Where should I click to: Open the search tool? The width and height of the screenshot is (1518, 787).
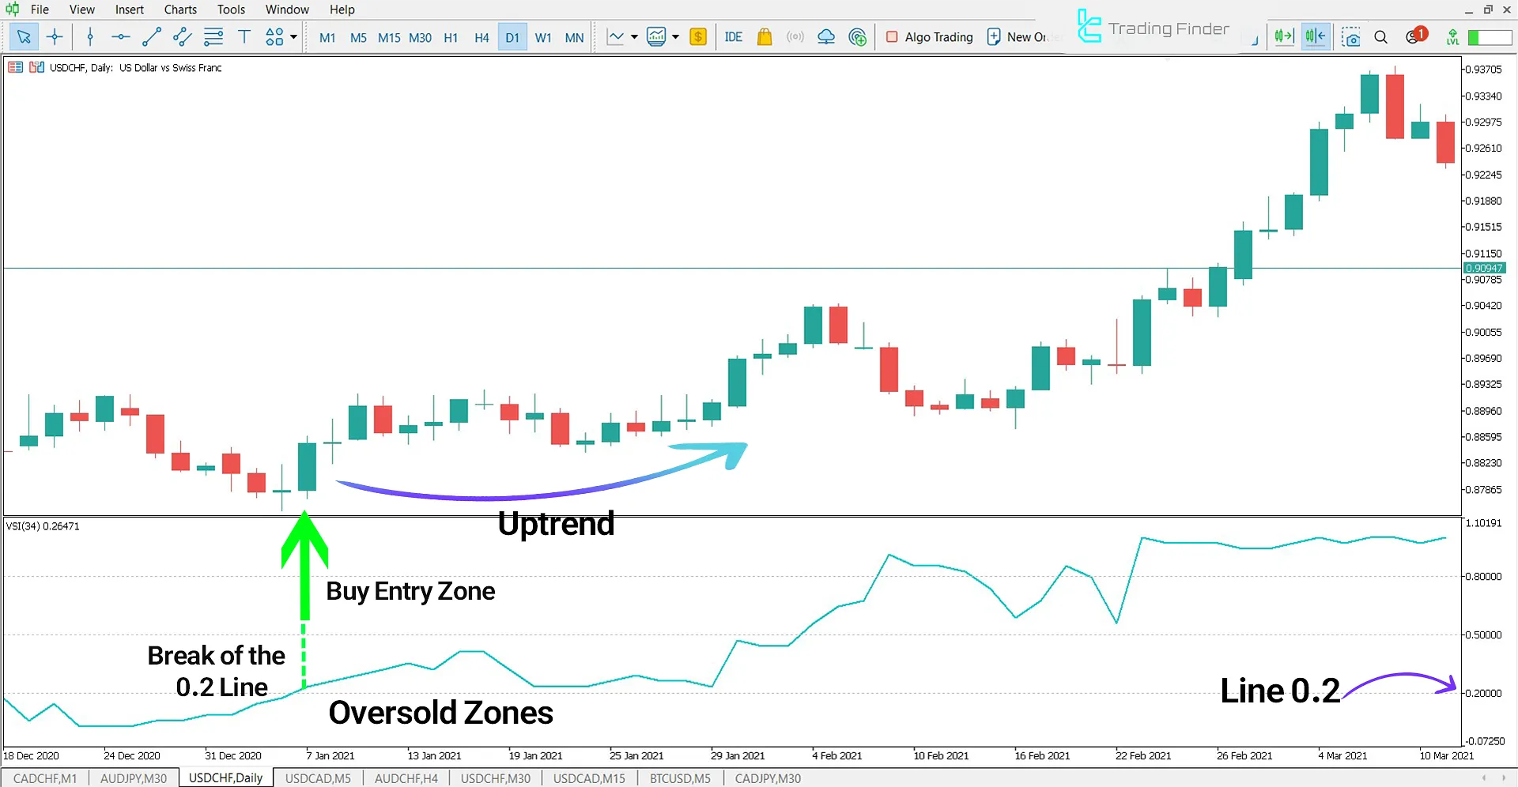coord(1380,36)
